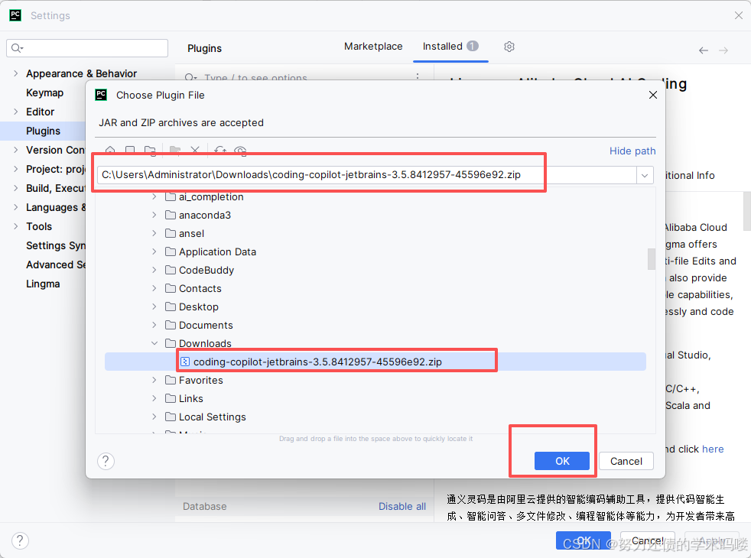Screen dimensions: 751x558
Task: Expand Appearance & Behavior settings section
Action: tap(16, 73)
